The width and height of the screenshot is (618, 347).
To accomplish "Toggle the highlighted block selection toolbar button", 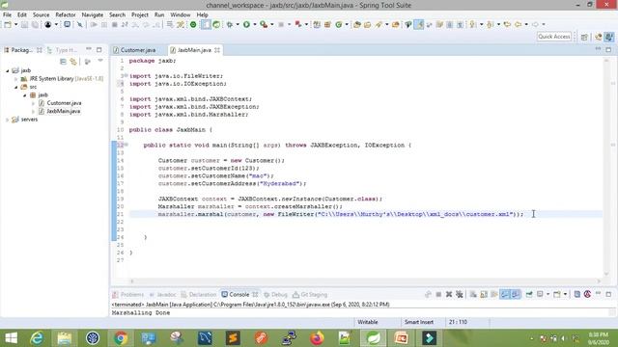I will pos(206,24).
